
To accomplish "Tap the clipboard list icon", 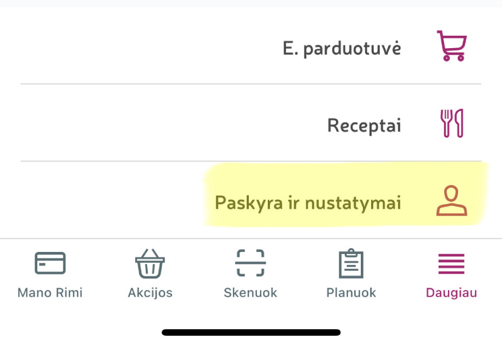I will click(x=351, y=263).
